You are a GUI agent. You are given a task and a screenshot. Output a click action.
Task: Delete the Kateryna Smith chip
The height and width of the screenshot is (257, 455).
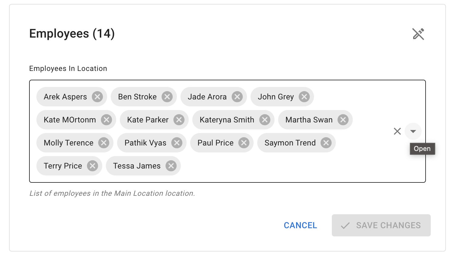(265, 120)
